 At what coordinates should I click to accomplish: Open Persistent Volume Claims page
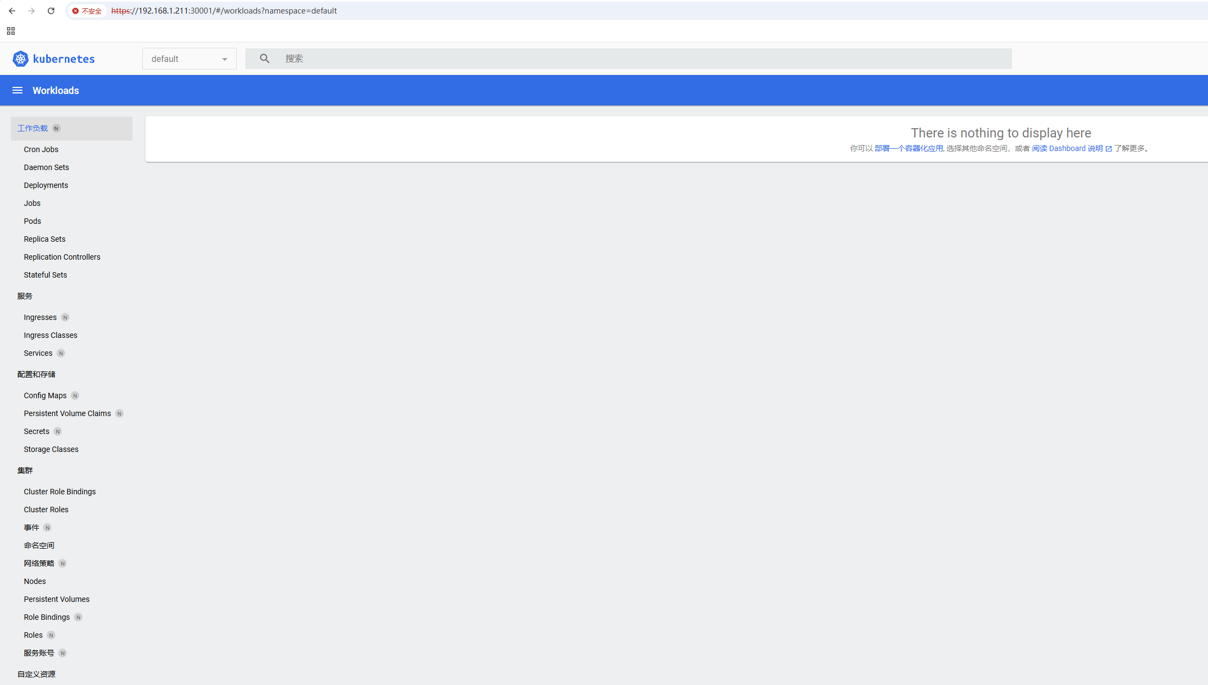pos(67,413)
